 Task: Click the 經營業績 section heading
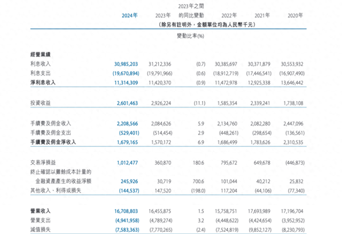pos(41,54)
